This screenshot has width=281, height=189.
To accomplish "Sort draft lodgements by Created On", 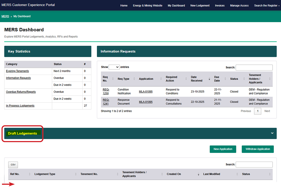I will (183, 174).
